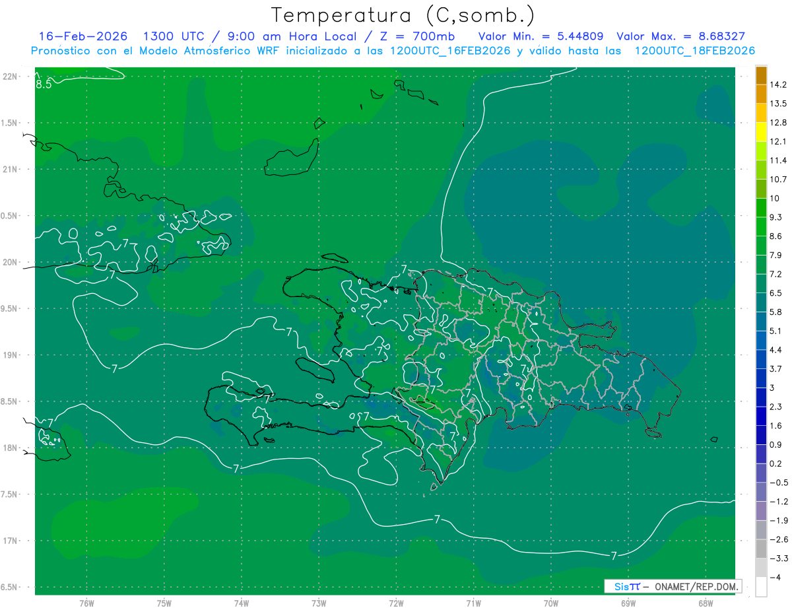Click the 76W longitude axis label
792x612 pixels.
(x=86, y=603)
